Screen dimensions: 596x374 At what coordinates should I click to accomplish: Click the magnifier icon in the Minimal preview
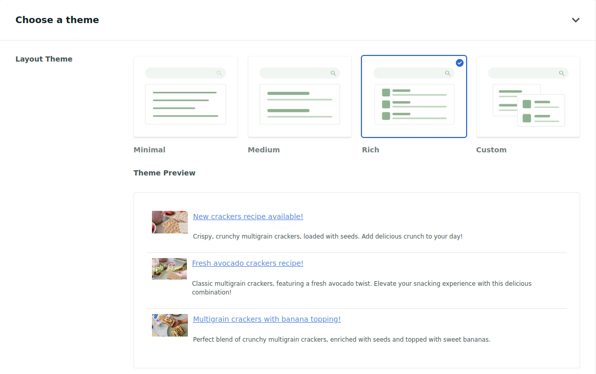[x=220, y=72]
